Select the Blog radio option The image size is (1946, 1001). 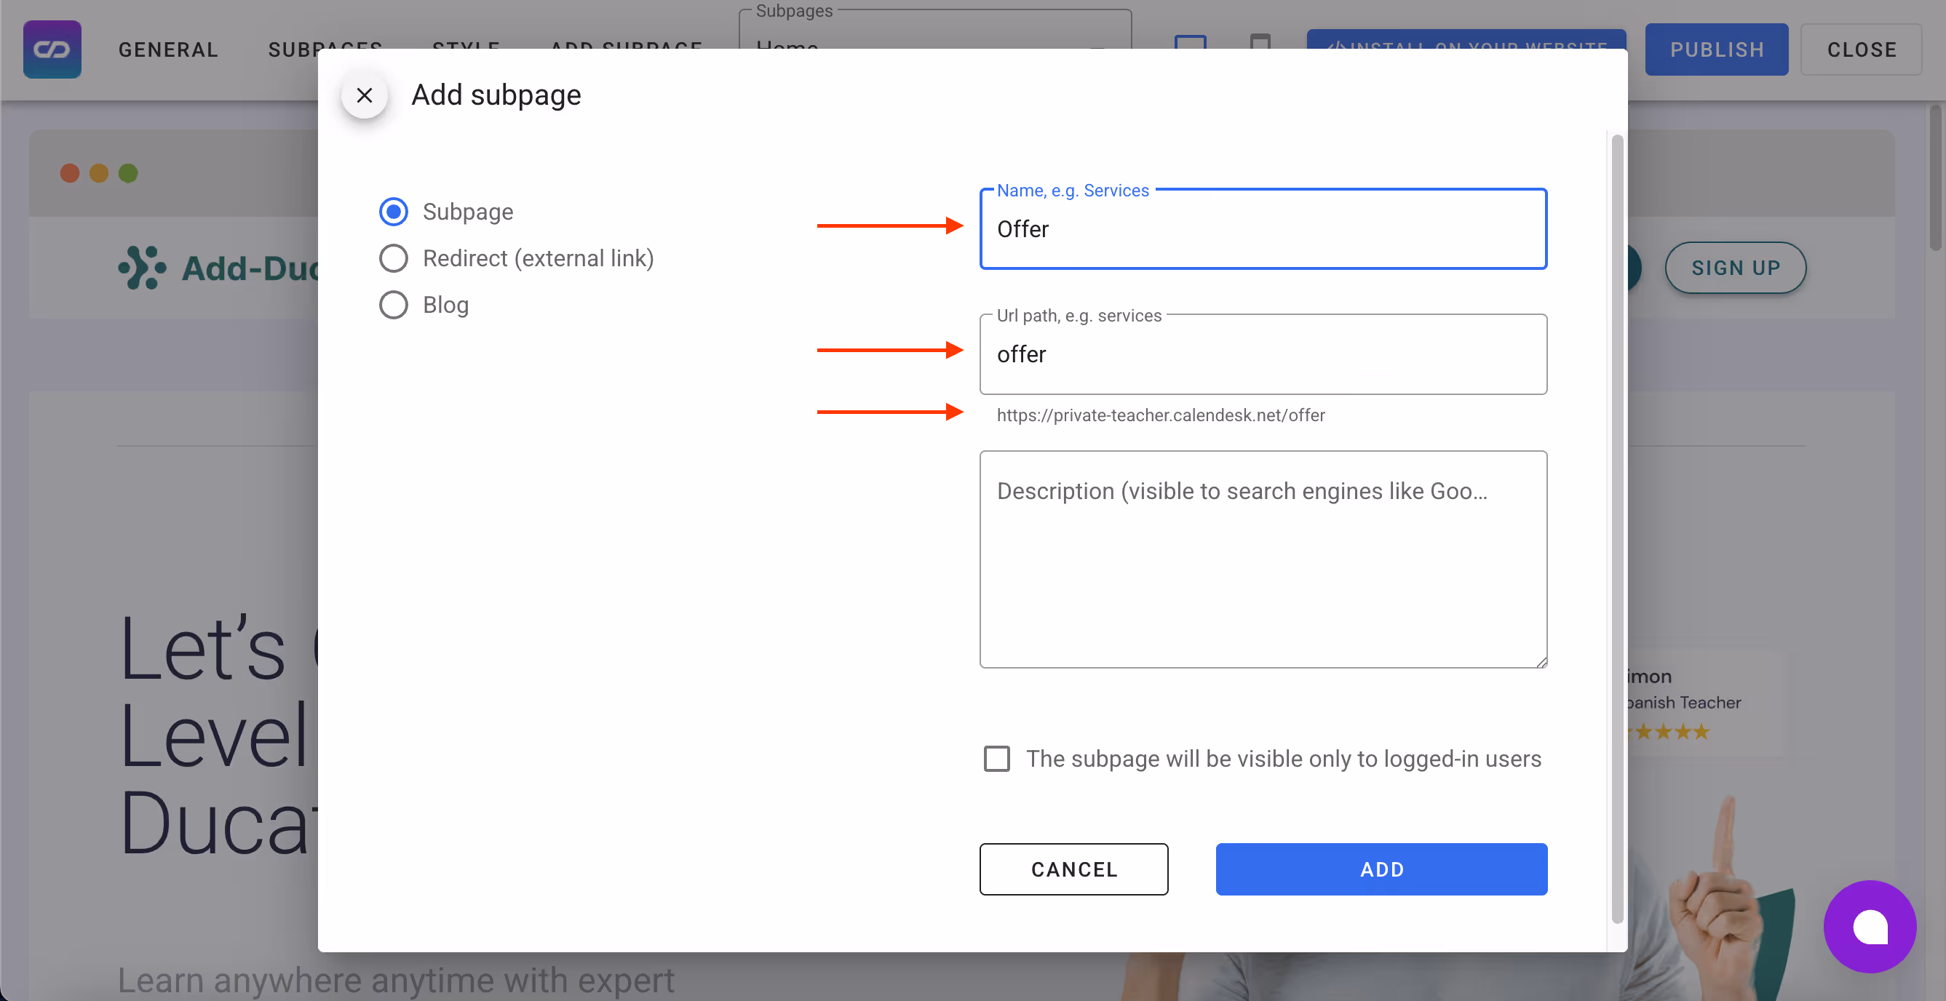tap(394, 305)
